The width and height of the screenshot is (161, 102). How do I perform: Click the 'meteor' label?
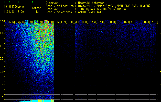(x=36, y=8)
